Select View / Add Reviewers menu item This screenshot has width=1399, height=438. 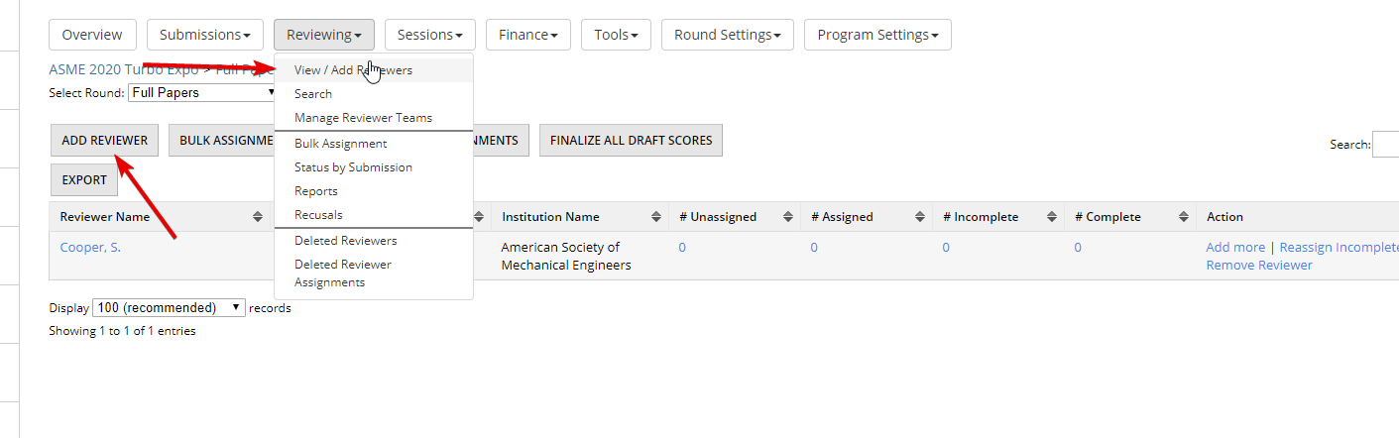pos(353,70)
